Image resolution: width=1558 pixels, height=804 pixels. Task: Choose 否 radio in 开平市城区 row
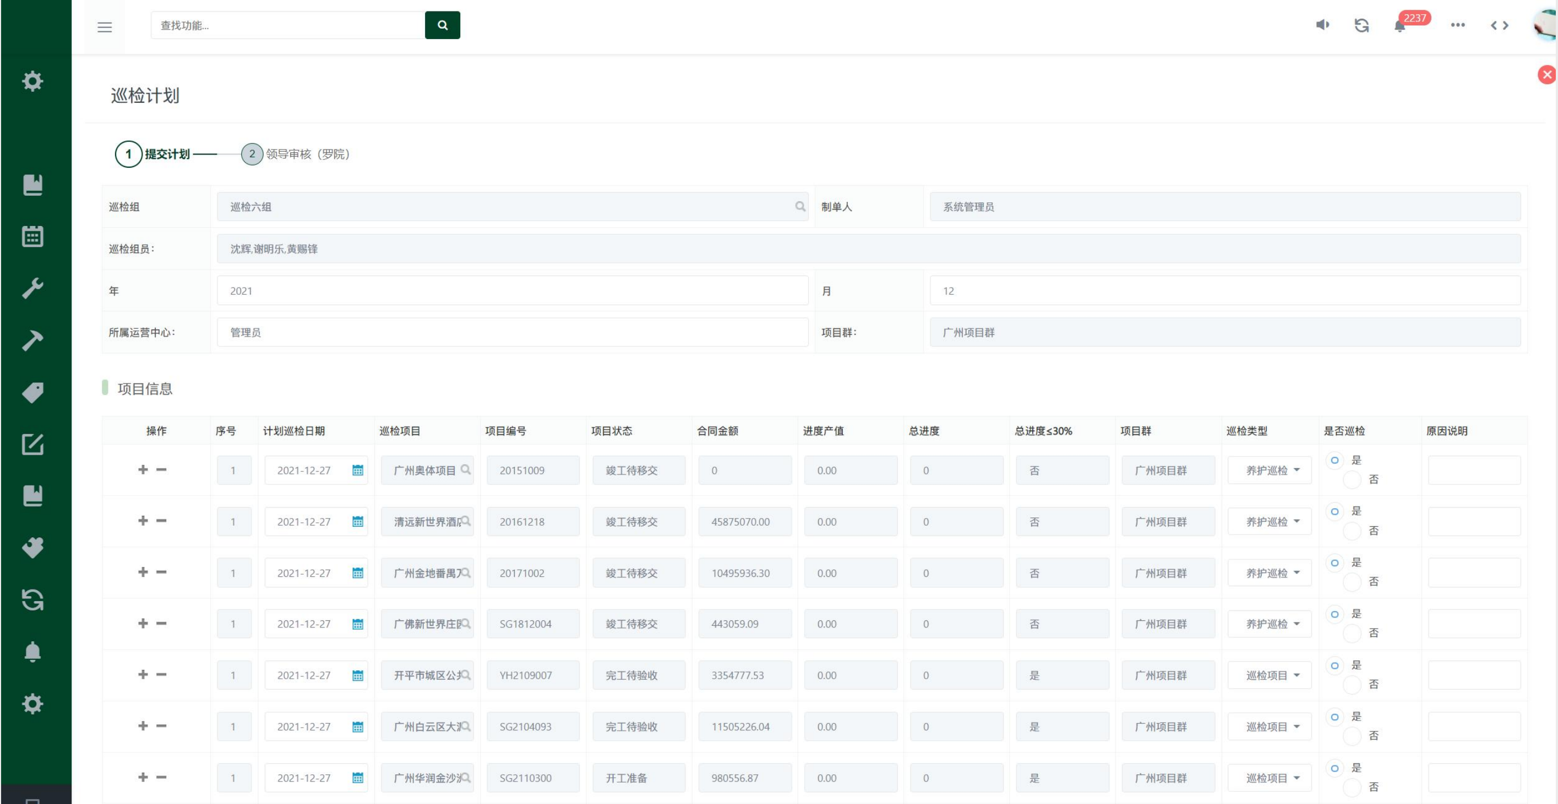tap(1352, 685)
